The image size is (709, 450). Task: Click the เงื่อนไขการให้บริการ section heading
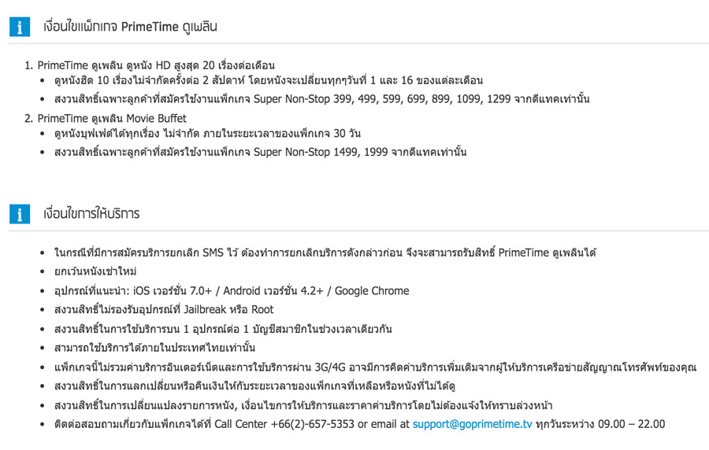pyautogui.click(x=92, y=214)
